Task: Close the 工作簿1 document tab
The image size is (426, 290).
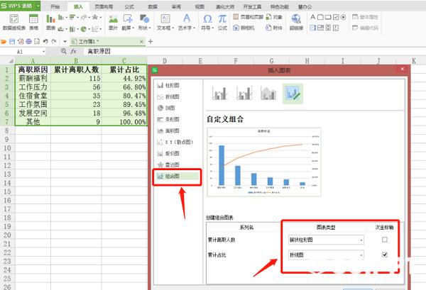Action: [141, 42]
